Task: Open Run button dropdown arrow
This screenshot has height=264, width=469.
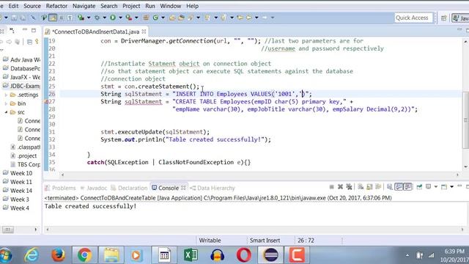Action: pyautogui.click(x=120, y=18)
